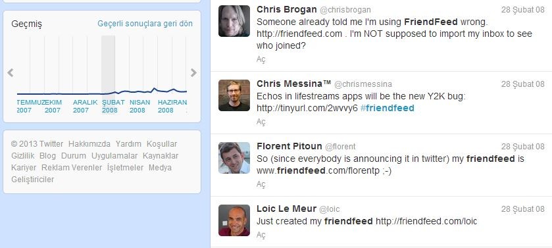Select ŞUBAT 2008 on the timeline
The image size is (552, 248).
[x=113, y=106]
